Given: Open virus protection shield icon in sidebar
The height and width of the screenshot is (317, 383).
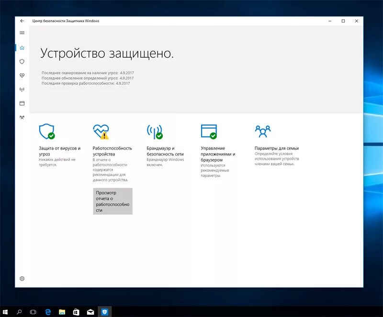Looking at the screenshot, I should [x=22, y=62].
